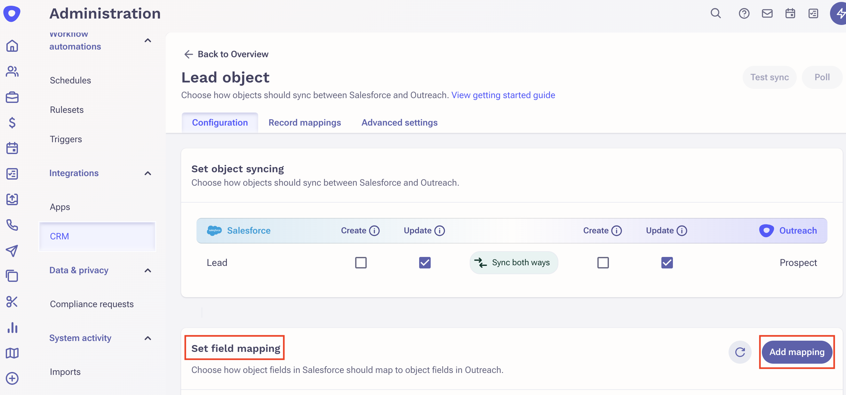Open the bar chart icon in left rail
The height and width of the screenshot is (395, 846).
pyautogui.click(x=12, y=328)
